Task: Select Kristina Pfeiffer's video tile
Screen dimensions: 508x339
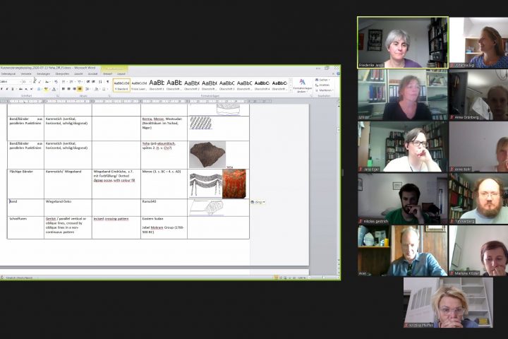Action: 449,303
